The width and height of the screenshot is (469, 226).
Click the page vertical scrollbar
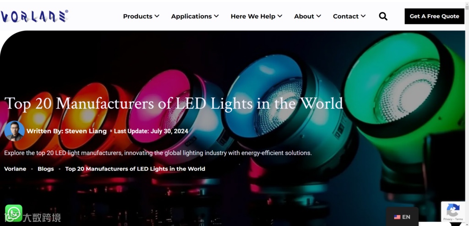[x=467, y=113]
